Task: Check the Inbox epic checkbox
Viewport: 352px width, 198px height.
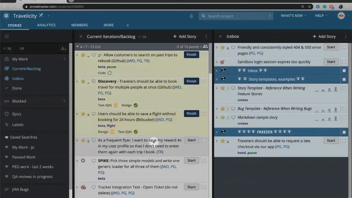Action: 344,70
